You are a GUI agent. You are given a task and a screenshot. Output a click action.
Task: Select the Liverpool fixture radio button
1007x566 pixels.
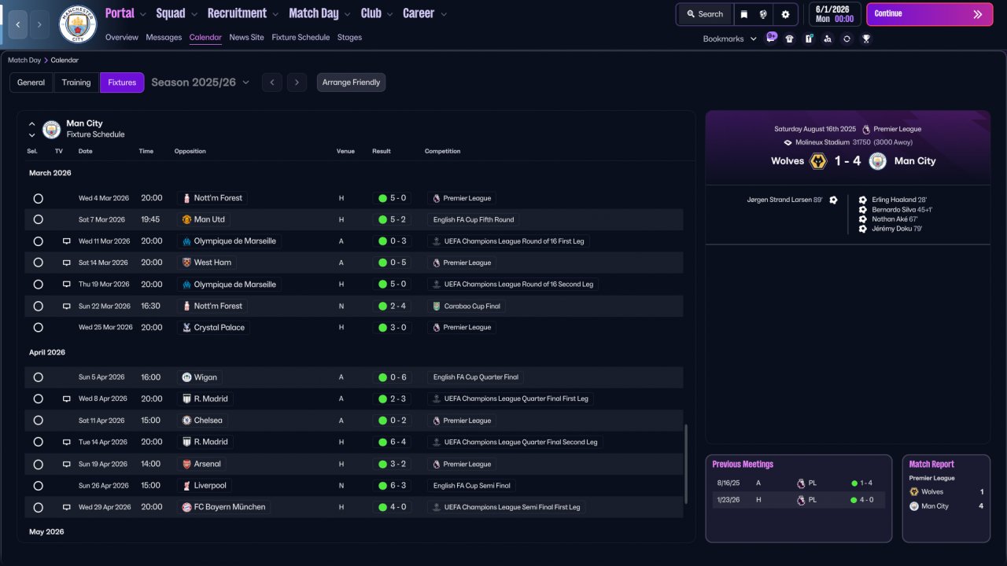pos(38,485)
